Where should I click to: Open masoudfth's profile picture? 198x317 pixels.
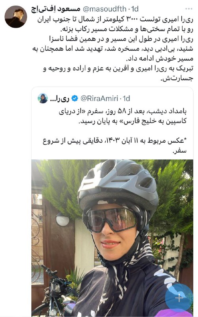tap(16, 17)
